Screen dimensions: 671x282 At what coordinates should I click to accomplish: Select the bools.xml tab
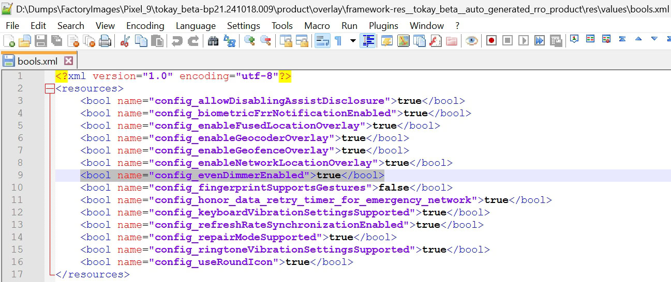click(x=37, y=61)
